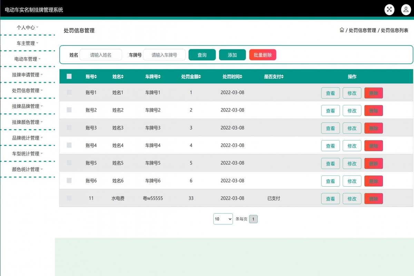The height and width of the screenshot is (276, 414).
Task: Click the home icon in the breadcrumb
Action: coord(342,30)
